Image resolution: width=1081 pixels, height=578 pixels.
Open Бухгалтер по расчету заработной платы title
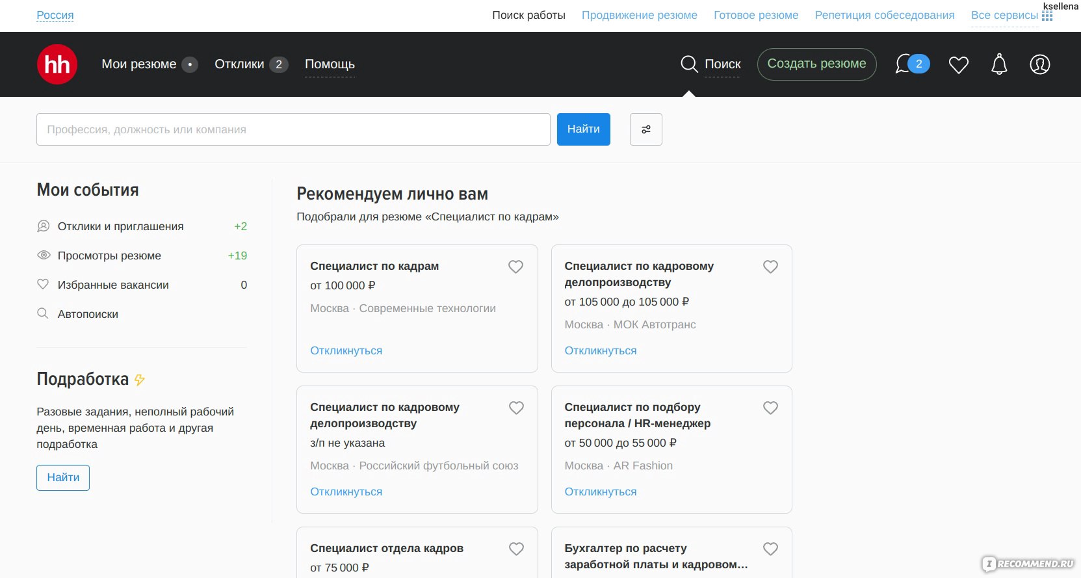[x=657, y=557]
